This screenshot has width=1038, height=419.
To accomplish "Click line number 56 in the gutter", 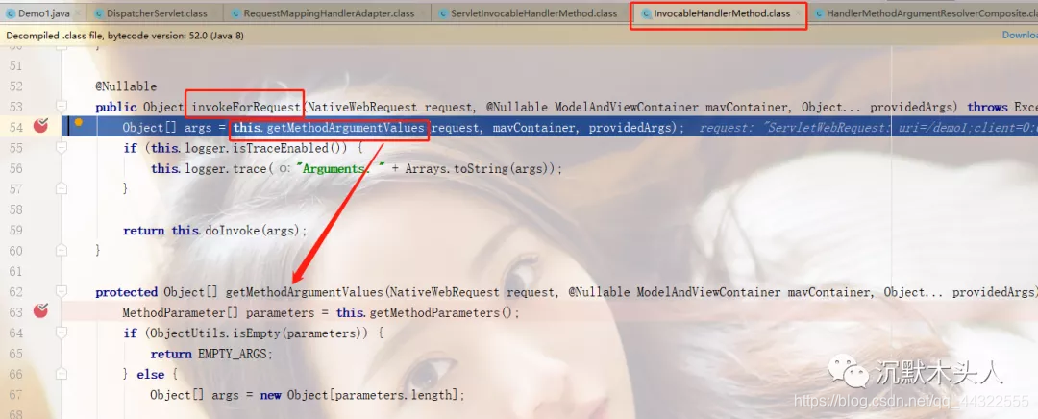I will click(x=16, y=168).
